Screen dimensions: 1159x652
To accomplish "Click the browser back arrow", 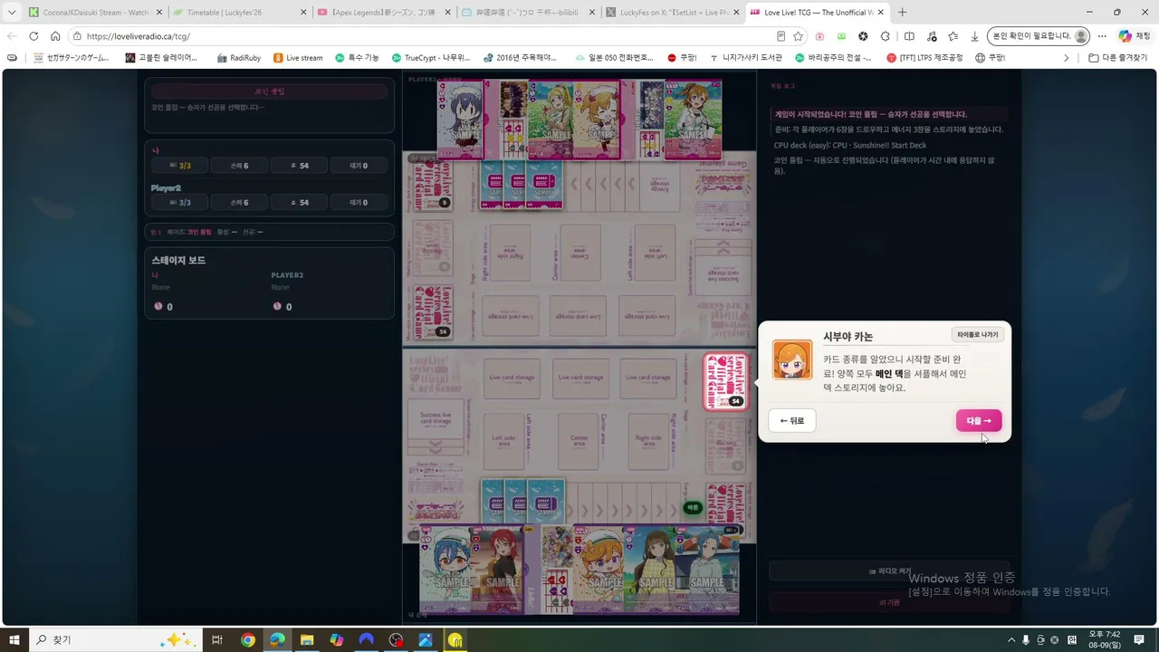I will coord(12,36).
